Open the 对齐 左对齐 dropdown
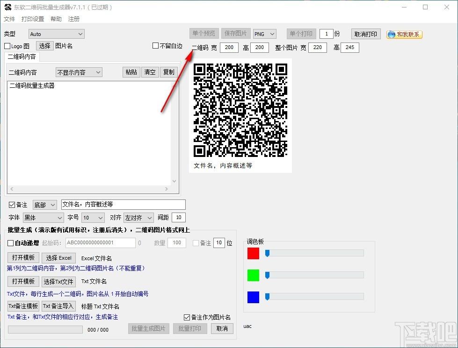 [139, 218]
